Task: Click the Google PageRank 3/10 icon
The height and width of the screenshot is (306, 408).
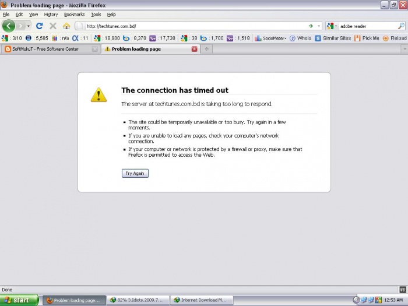Action: pyautogui.click(x=5, y=38)
